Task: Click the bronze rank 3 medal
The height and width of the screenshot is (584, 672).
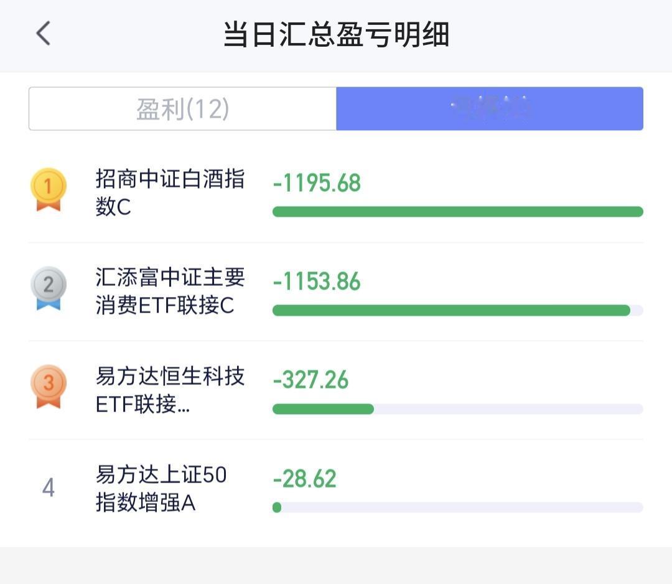Action: point(49,387)
